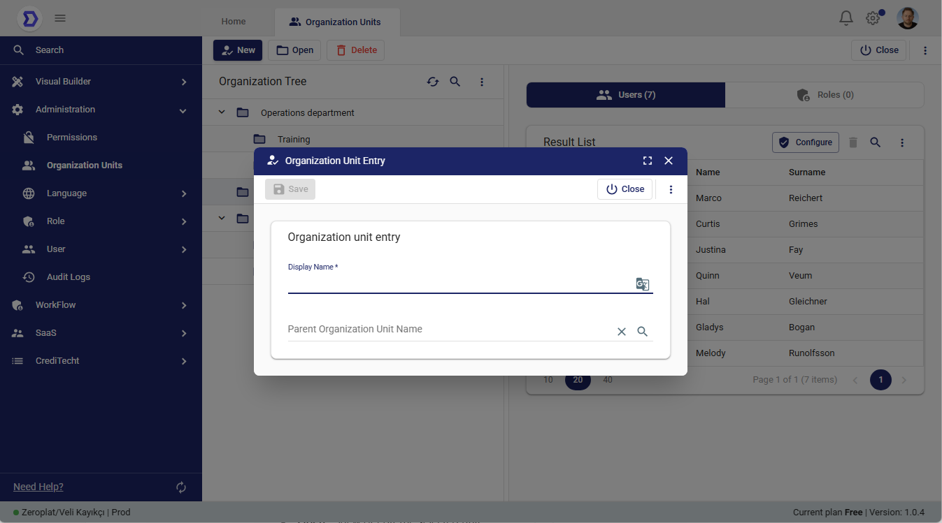The width and height of the screenshot is (942, 523).
Task: Toggle the hamburger sidebar menu
Action: coord(60,18)
